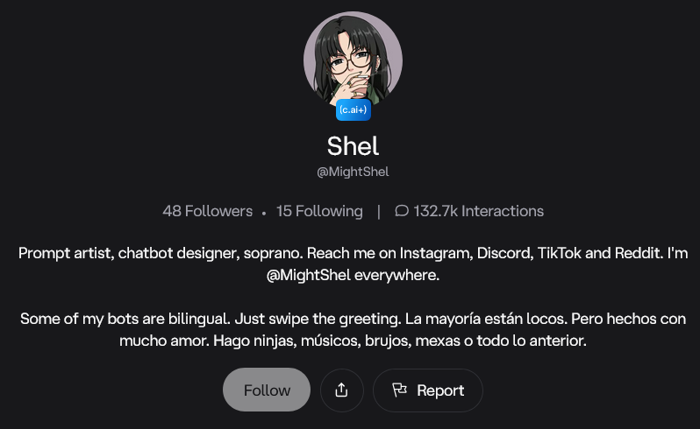This screenshot has width=700, height=429.
Task: Click the flag icon inside Report
Action: coord(399,390)
